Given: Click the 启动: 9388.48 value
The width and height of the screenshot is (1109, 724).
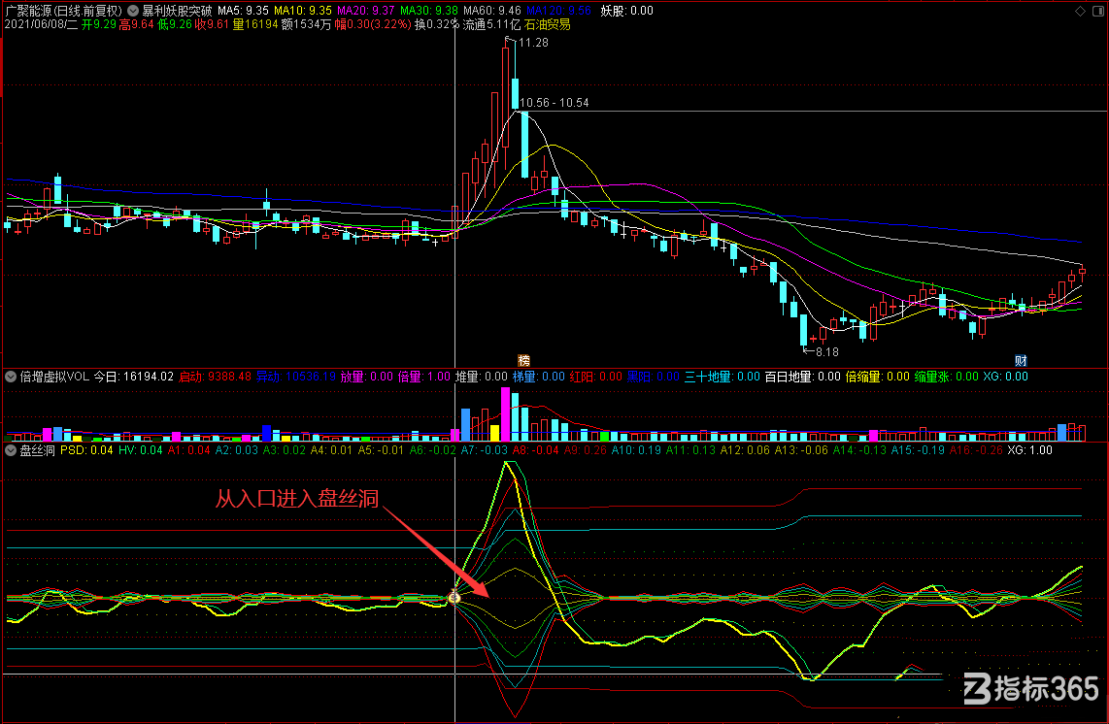Looking at the screenshot, I should click(x=215, y=377).
